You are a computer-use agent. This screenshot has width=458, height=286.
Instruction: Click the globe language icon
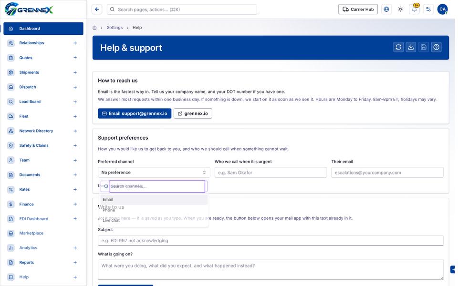pos(386,10)
